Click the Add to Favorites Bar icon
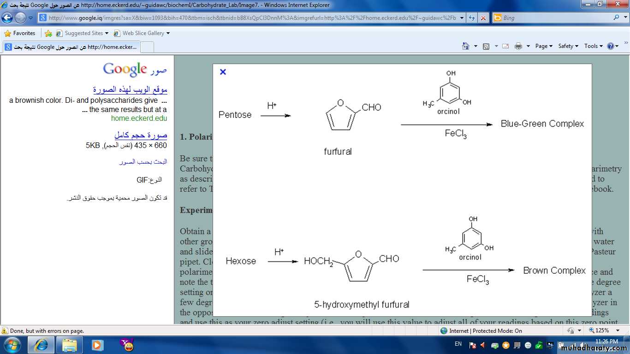 (x=48, y=33)
